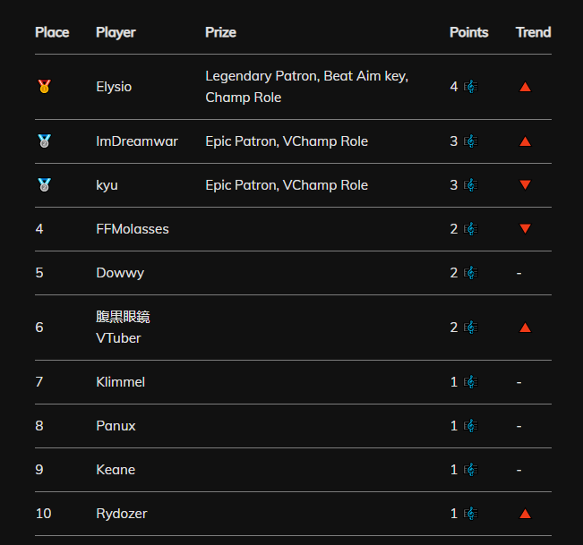Click the red down-trend arrow for kyu
The image size is (583, 545).
pos(525,185)
